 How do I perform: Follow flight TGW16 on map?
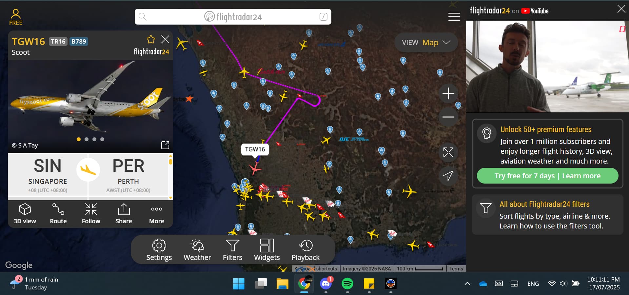(91, 214)
